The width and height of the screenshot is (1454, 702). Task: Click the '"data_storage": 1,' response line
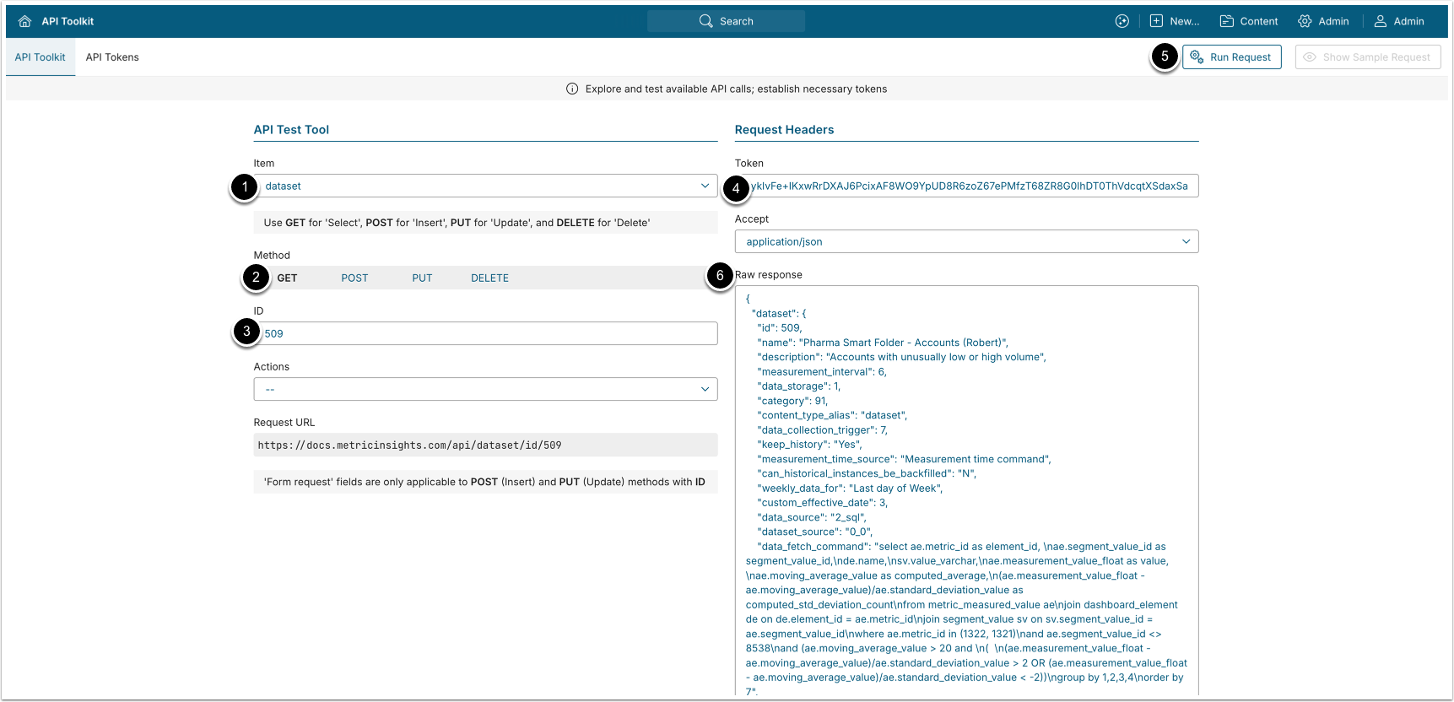coord(799,386)
